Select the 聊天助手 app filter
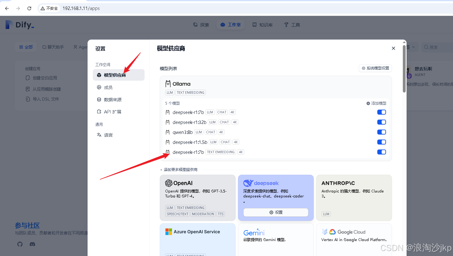453x256 pixels. 53,47
